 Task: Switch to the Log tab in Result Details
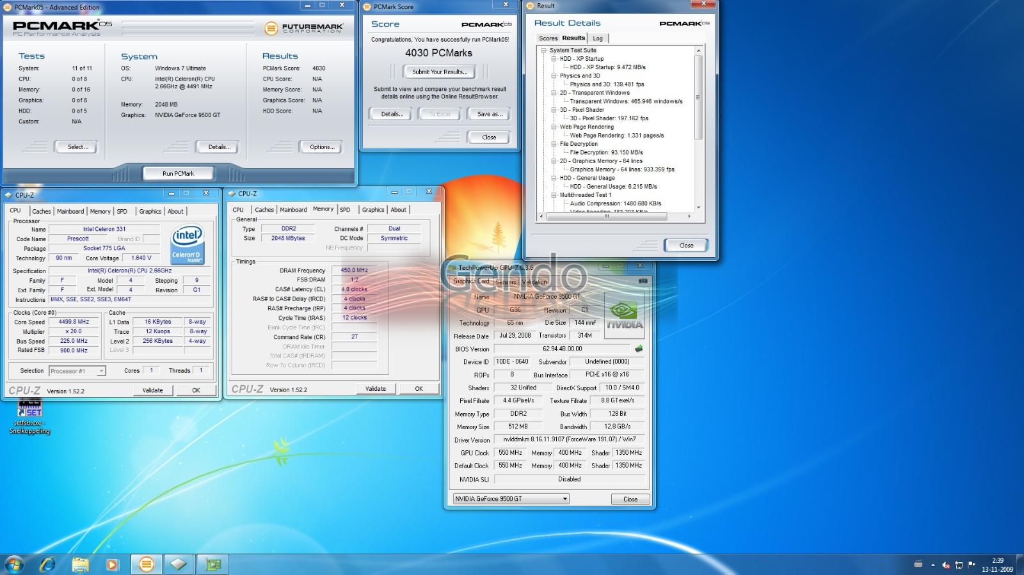pyautogui.click(x=598, y=38)
